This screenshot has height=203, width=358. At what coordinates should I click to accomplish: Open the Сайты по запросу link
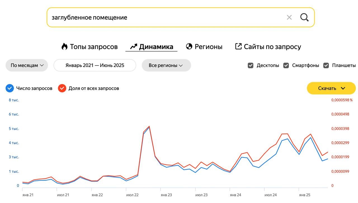pos(272,46)
